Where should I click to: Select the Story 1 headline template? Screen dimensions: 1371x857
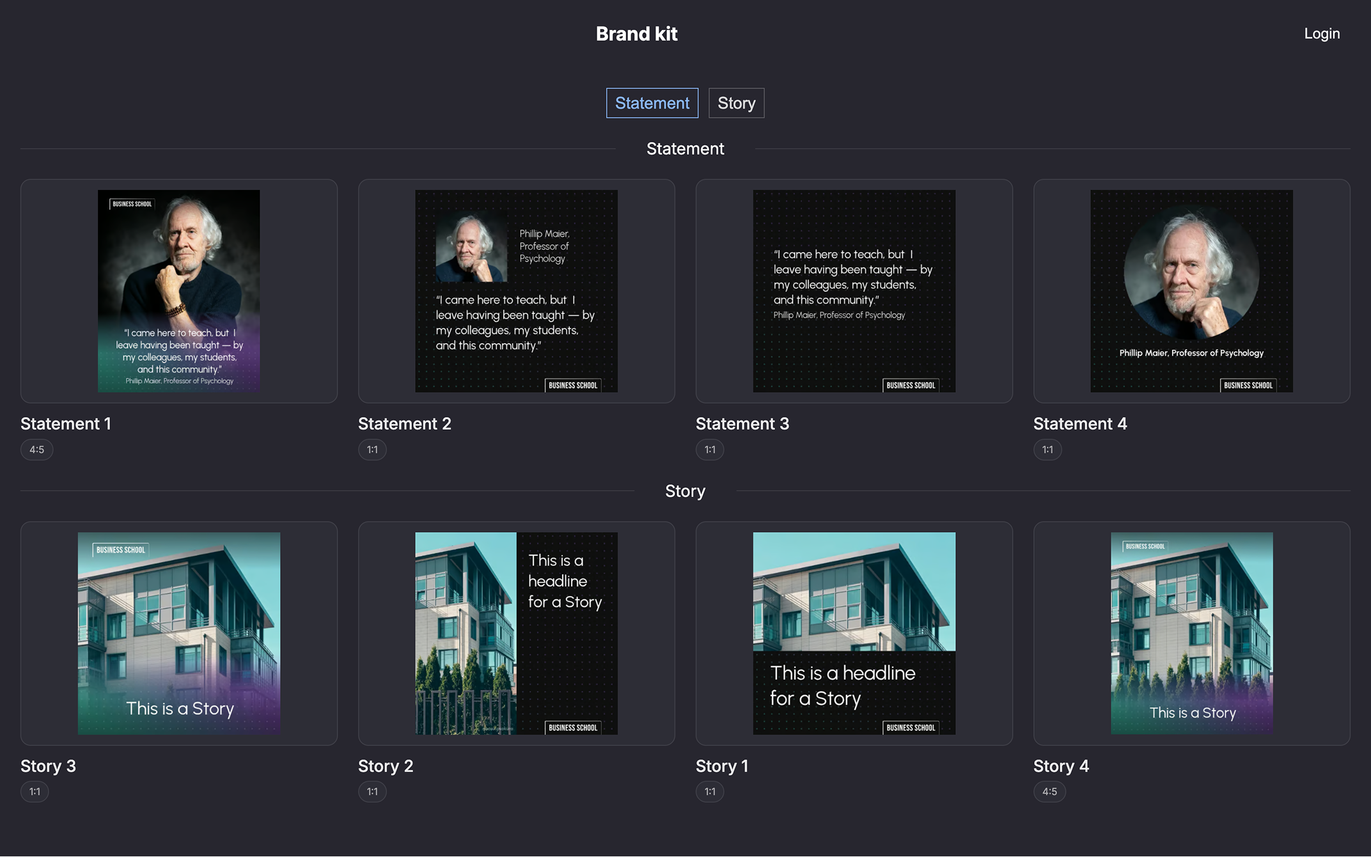tap(854, 633)
